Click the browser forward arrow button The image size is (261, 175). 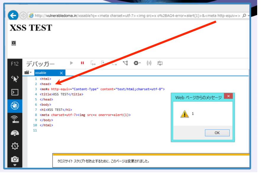(x=23, y=16)
